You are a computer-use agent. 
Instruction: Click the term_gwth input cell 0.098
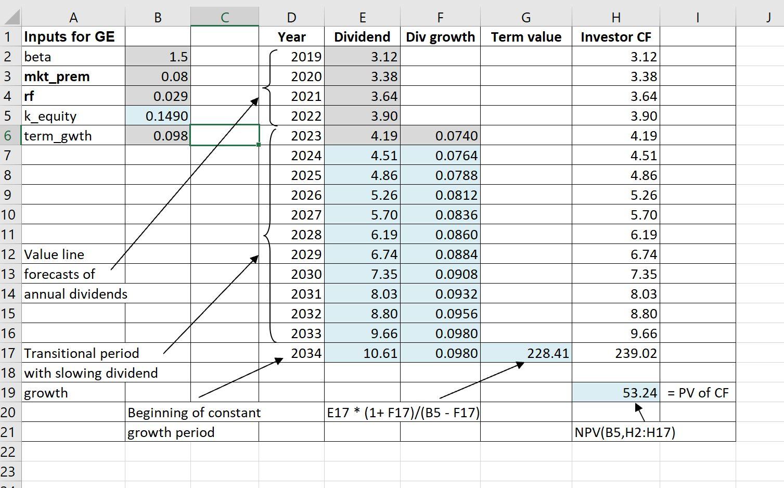[158, 135]
